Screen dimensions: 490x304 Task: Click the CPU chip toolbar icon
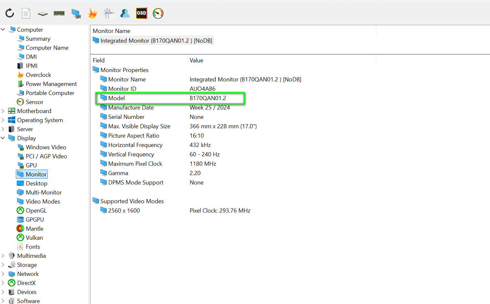click(x=43, y=14)
